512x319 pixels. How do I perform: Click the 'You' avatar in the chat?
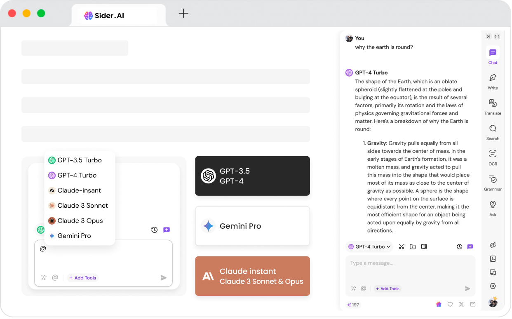pos(349,38)
